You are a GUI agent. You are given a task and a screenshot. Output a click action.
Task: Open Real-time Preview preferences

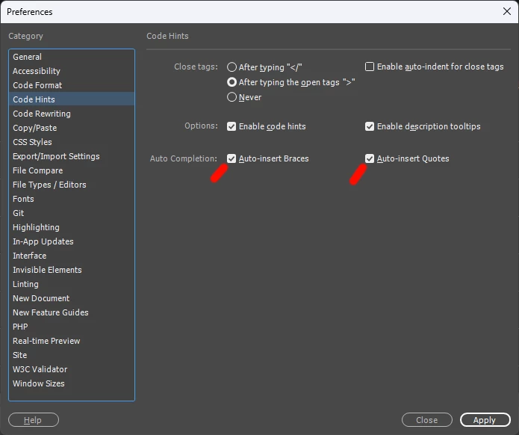(x=72, y=341)
